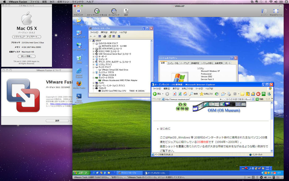289x181 pixels.
Task: Click the IE Print button
Action: point(229,94)
